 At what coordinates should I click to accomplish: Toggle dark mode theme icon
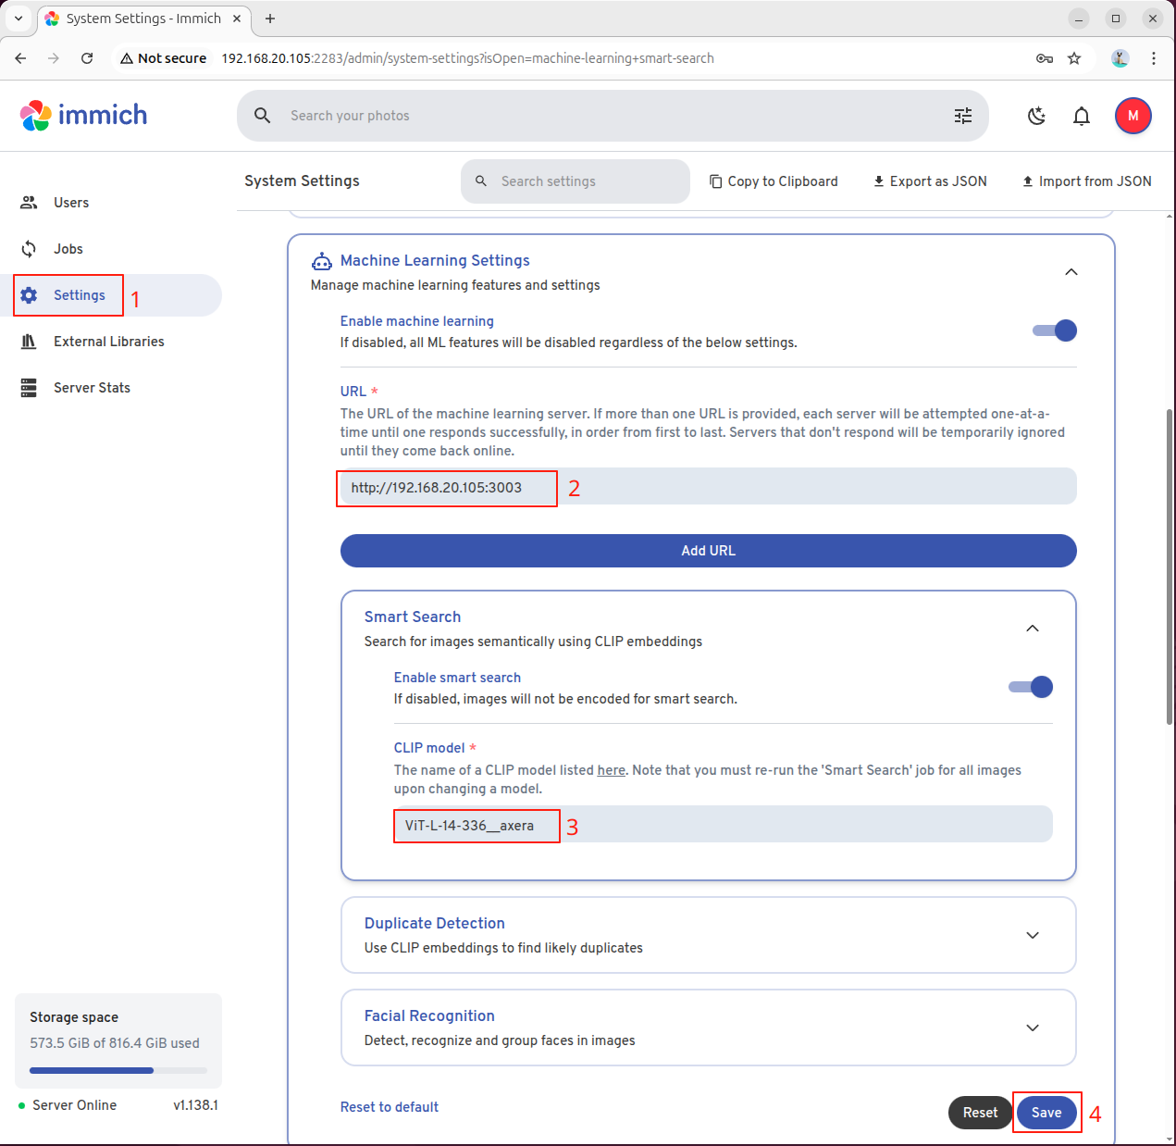click(1036, 116)
